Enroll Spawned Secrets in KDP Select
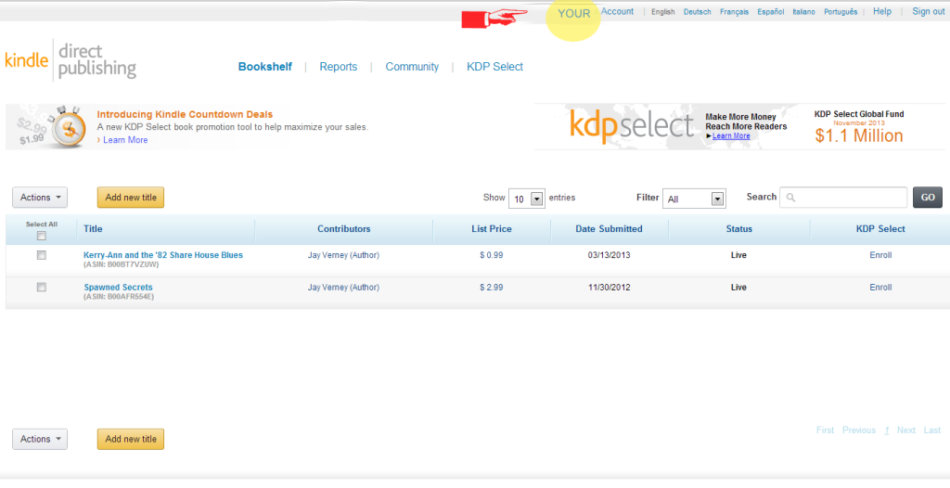Viewport: 950px width, 488px height. [881, 288]
